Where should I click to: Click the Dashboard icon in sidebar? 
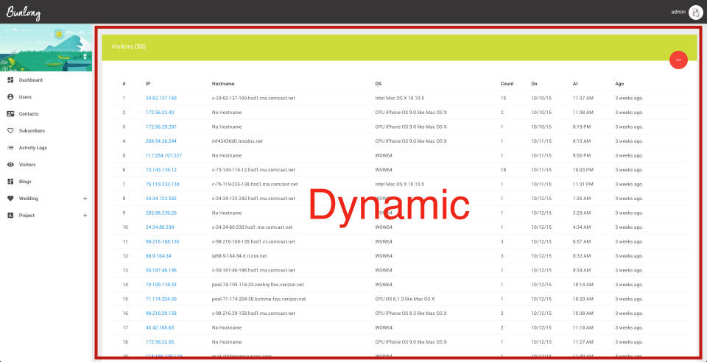[x=10, y=79]
